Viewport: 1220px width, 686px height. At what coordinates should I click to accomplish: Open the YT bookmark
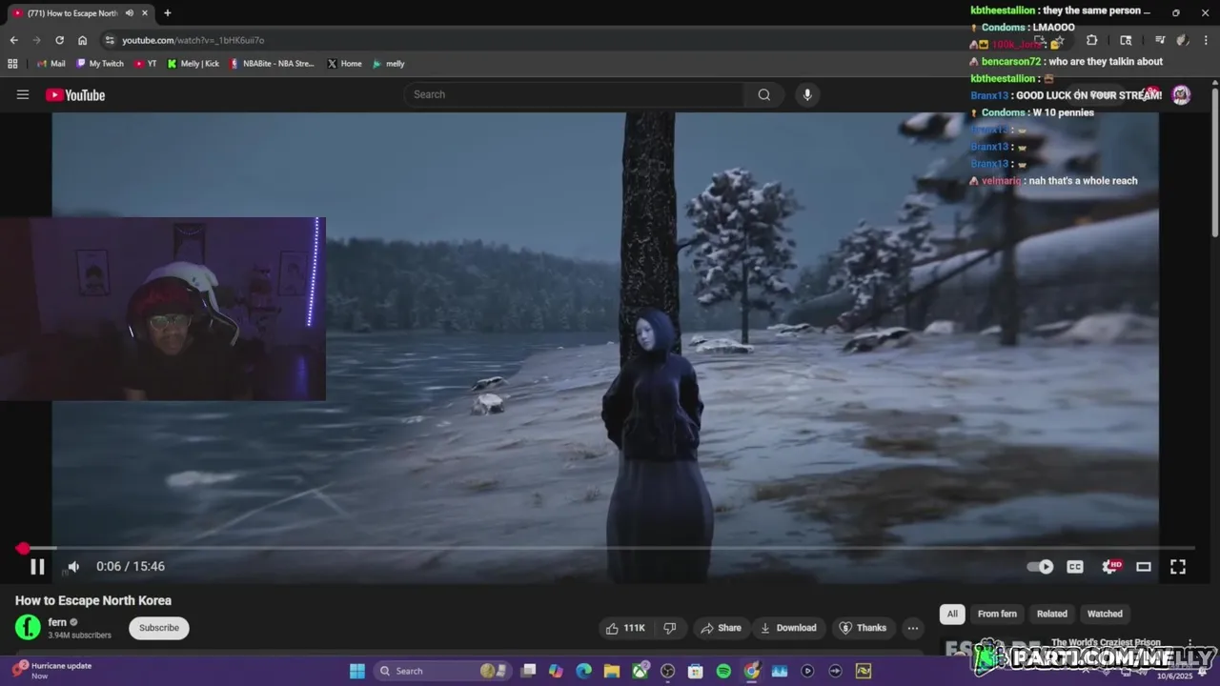pos(145,64)
